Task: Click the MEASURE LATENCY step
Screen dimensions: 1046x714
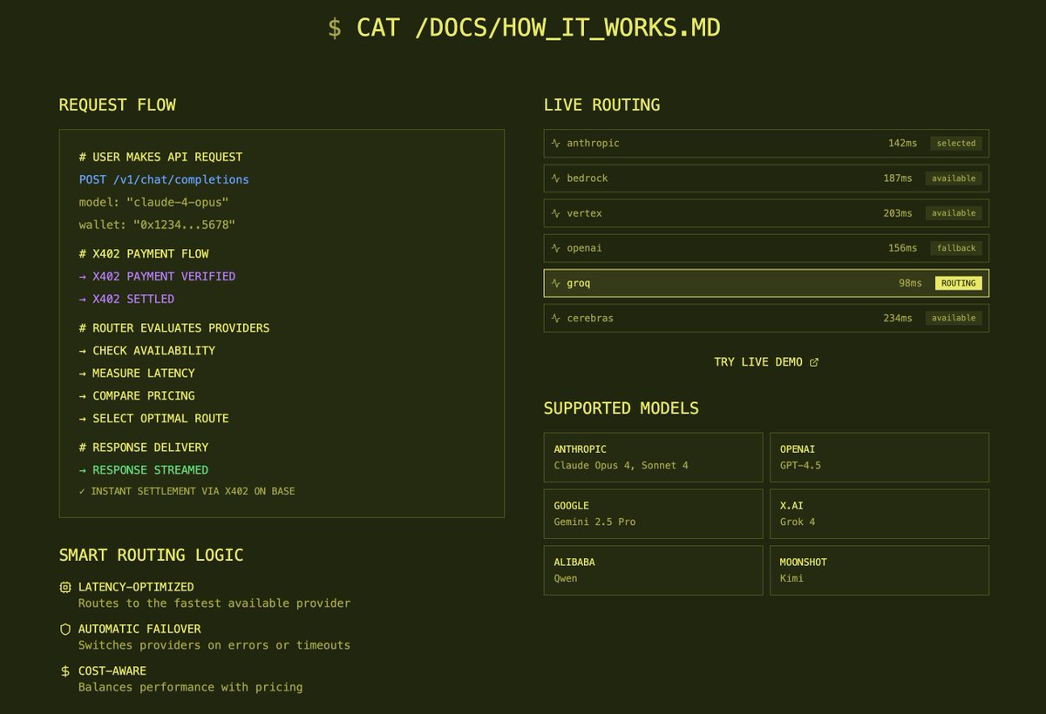Action: point(137,373)
